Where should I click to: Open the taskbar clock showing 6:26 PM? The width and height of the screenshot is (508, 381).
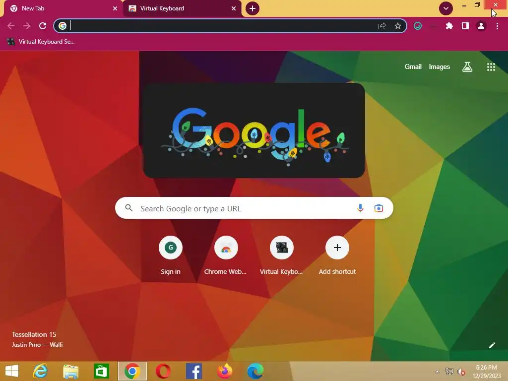[487, 372]
